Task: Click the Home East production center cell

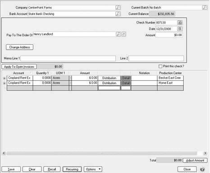Action: 170,83
